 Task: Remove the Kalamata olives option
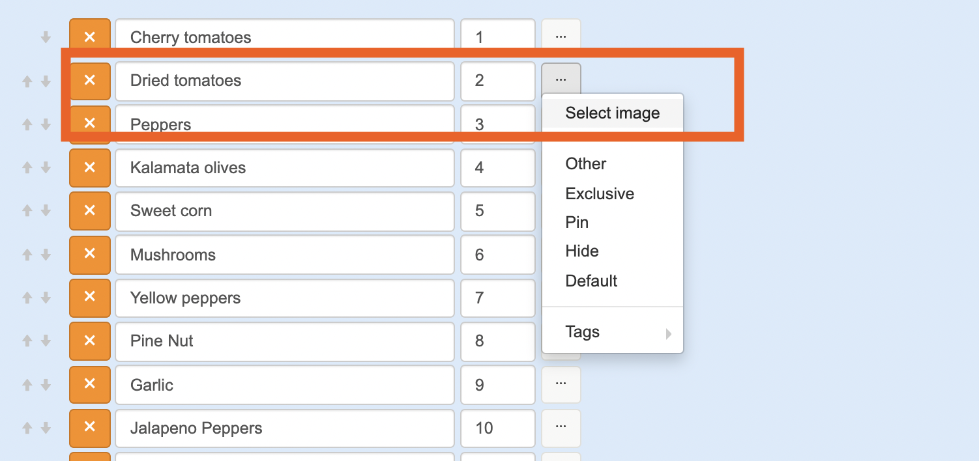[x=90, y=167]
